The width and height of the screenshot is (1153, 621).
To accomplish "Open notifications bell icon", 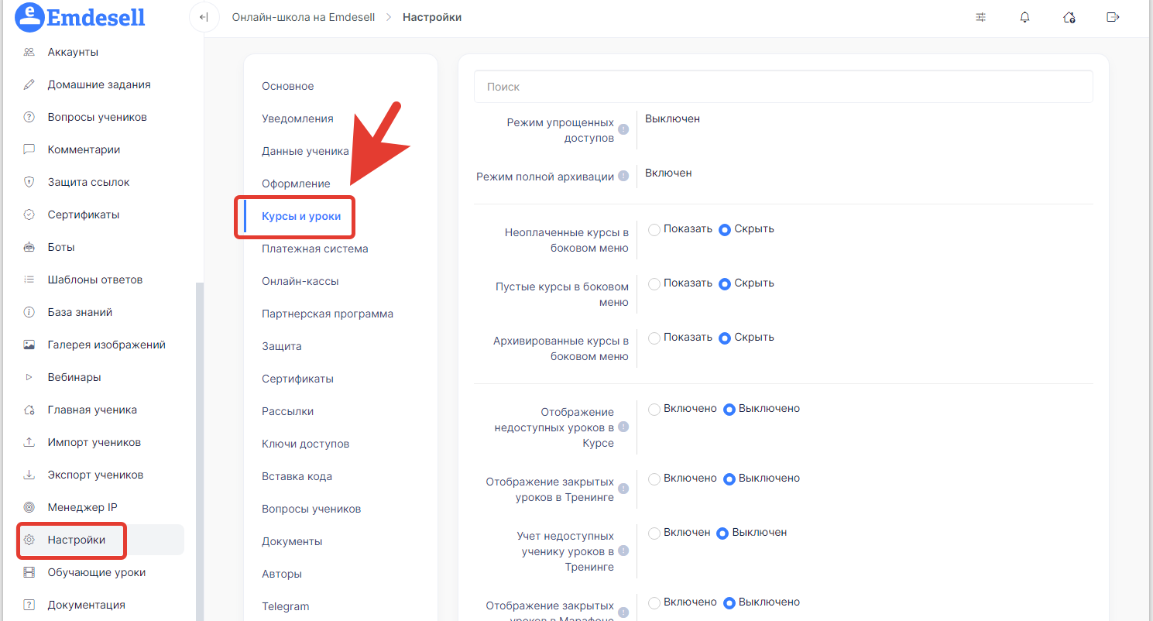I will pos(1025,17).
